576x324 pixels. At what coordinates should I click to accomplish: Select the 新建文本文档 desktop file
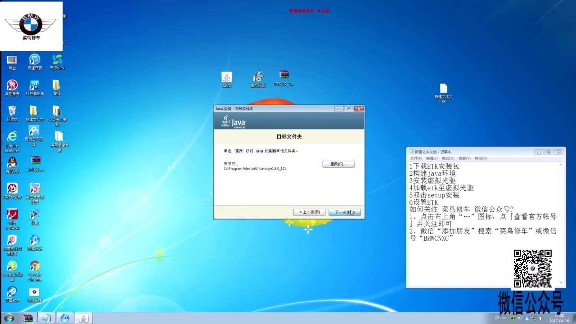coord(443,93)
